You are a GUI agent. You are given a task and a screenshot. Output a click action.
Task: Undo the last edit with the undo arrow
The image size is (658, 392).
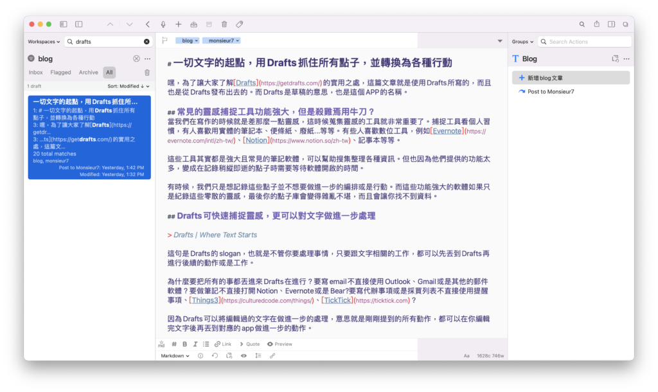(215, 355)
